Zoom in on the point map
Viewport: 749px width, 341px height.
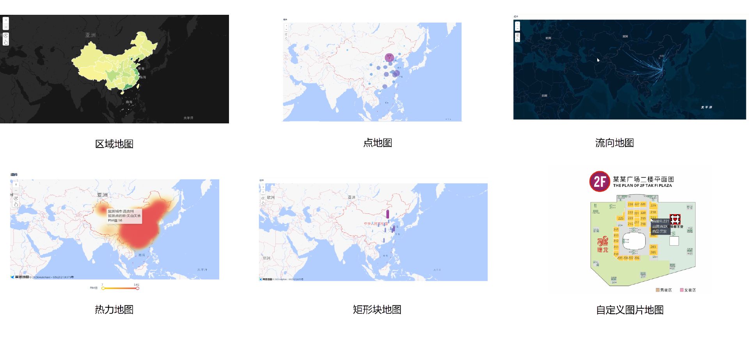[x=286, y=26]
